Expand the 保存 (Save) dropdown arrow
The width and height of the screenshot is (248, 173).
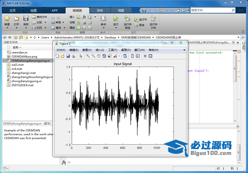(26, 28)
